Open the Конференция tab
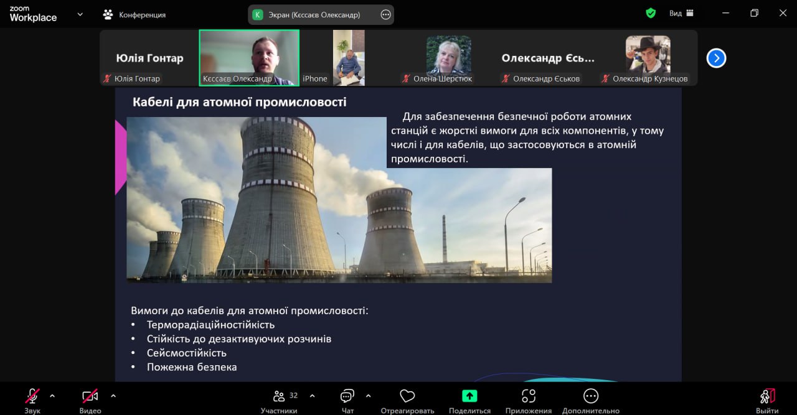The image size is (797, 415). tap(134, 14)
